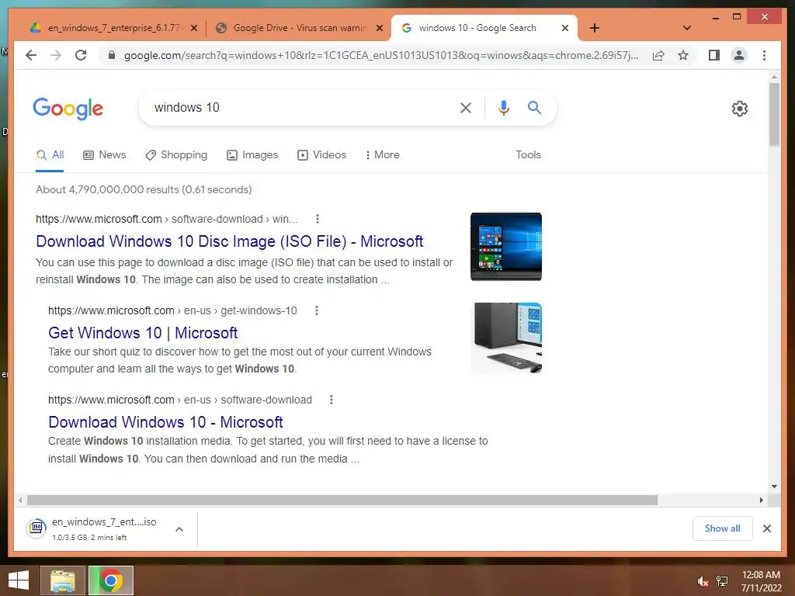This screenshot has height=596, width=795.
Task: Expand the download item options chevron
Action: tap(179, 529)
